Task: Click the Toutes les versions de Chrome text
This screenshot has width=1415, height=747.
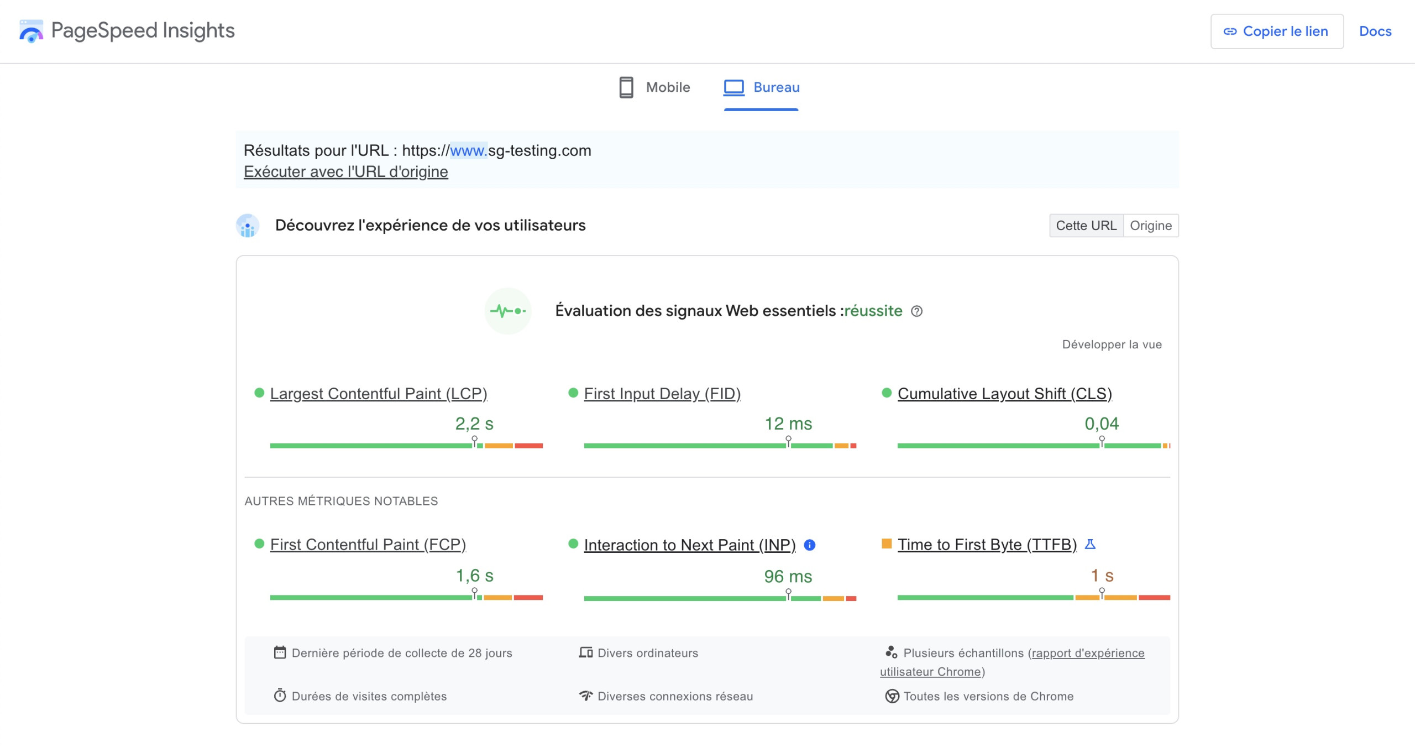Action: [988, 696]
